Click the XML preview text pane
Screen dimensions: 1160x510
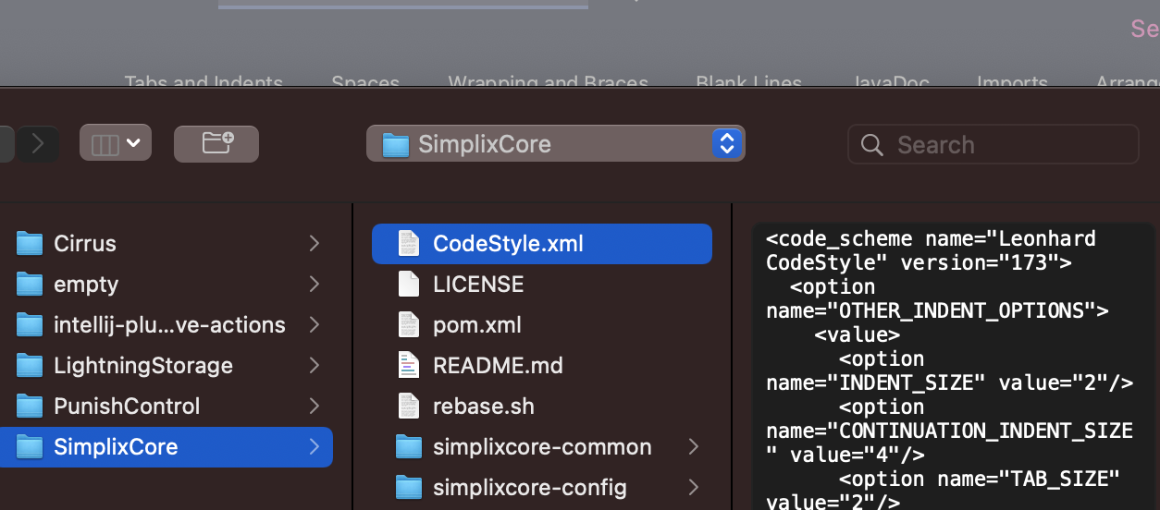[953, 370]
